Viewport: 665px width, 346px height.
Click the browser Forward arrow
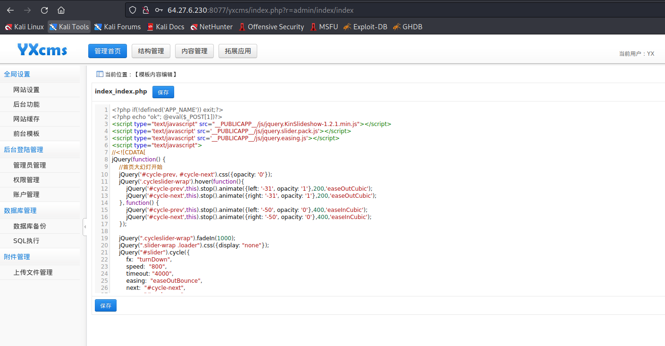pos(27,10)
